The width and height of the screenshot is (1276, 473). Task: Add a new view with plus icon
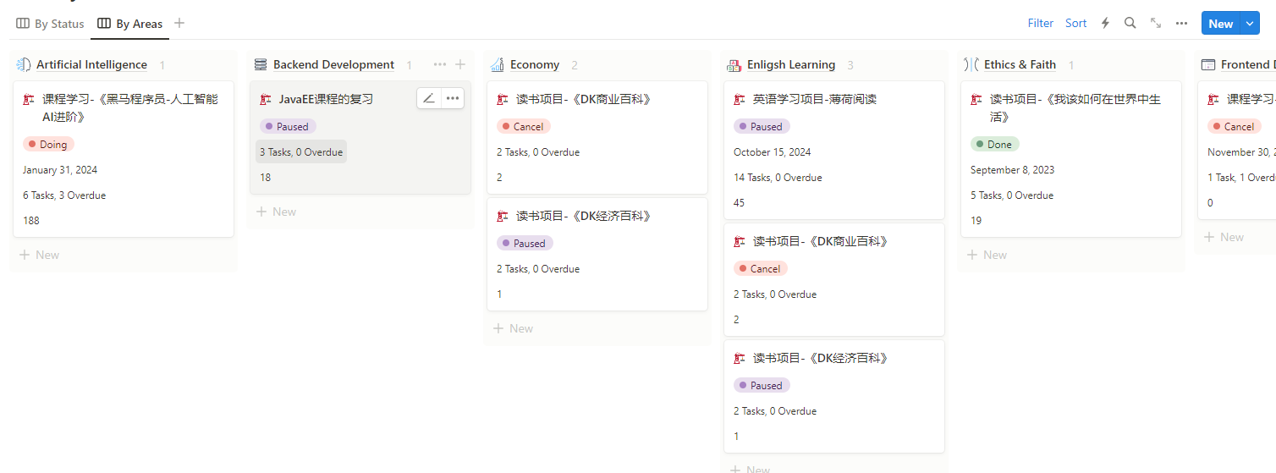pos(179,24)
